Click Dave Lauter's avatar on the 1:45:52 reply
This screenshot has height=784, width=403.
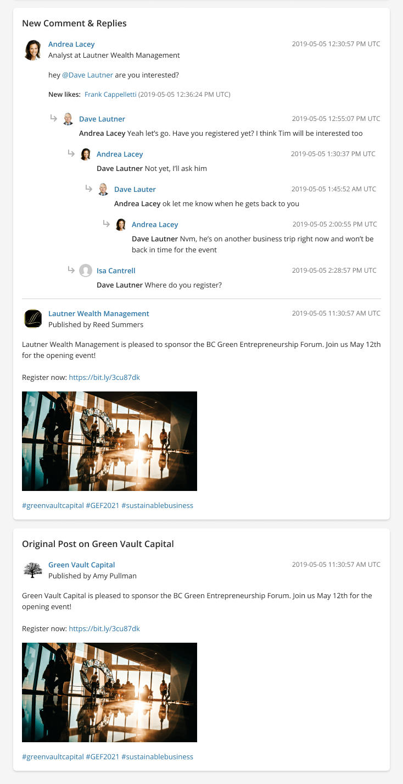click(x=103, y=189)
